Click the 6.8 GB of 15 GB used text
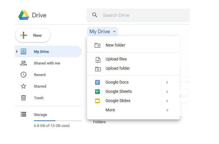Screen dimensions: 219x144 (x=52, y=125)
